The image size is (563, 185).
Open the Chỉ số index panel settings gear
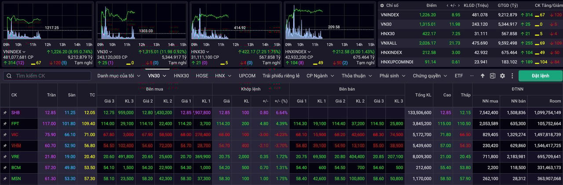coord(382,5)
